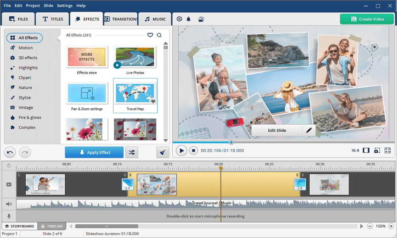Click the preview playback progress slider
Screen dimensions: 397x238
click(231, 142)
